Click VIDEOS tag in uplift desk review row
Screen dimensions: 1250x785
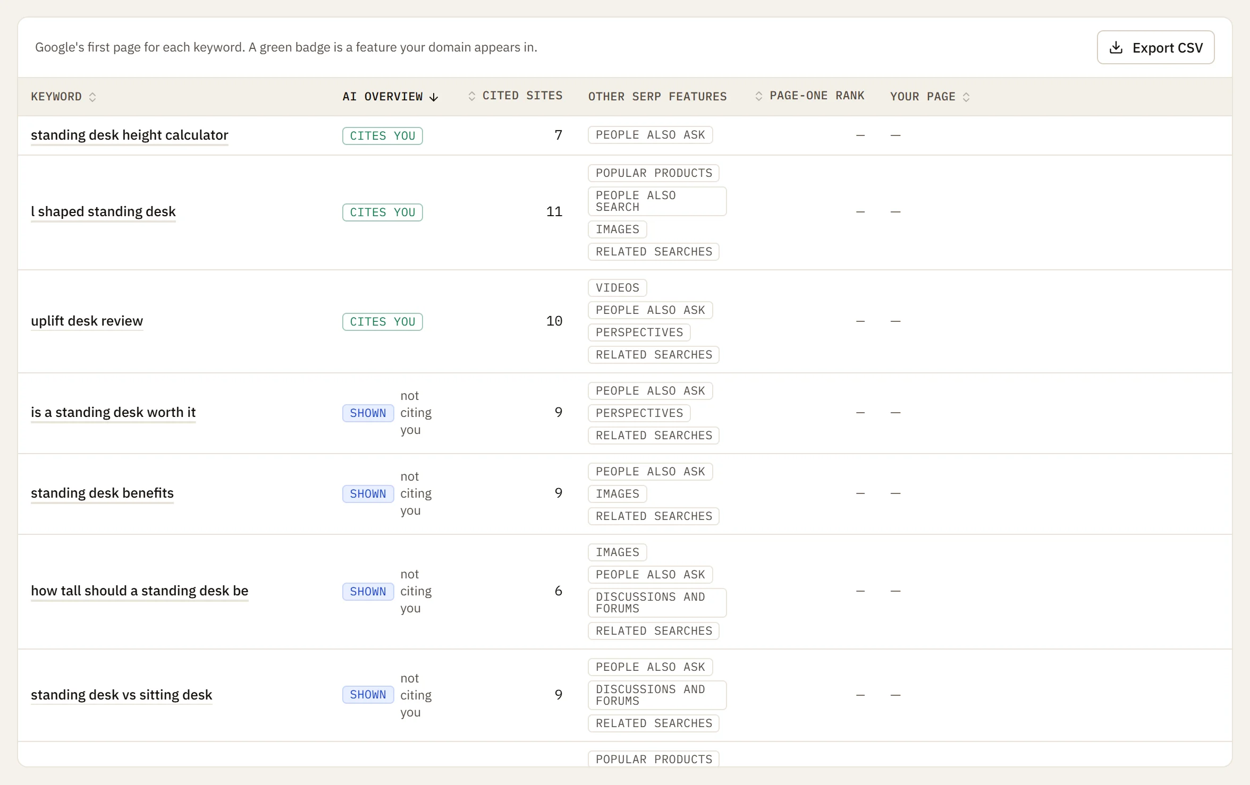618,288
